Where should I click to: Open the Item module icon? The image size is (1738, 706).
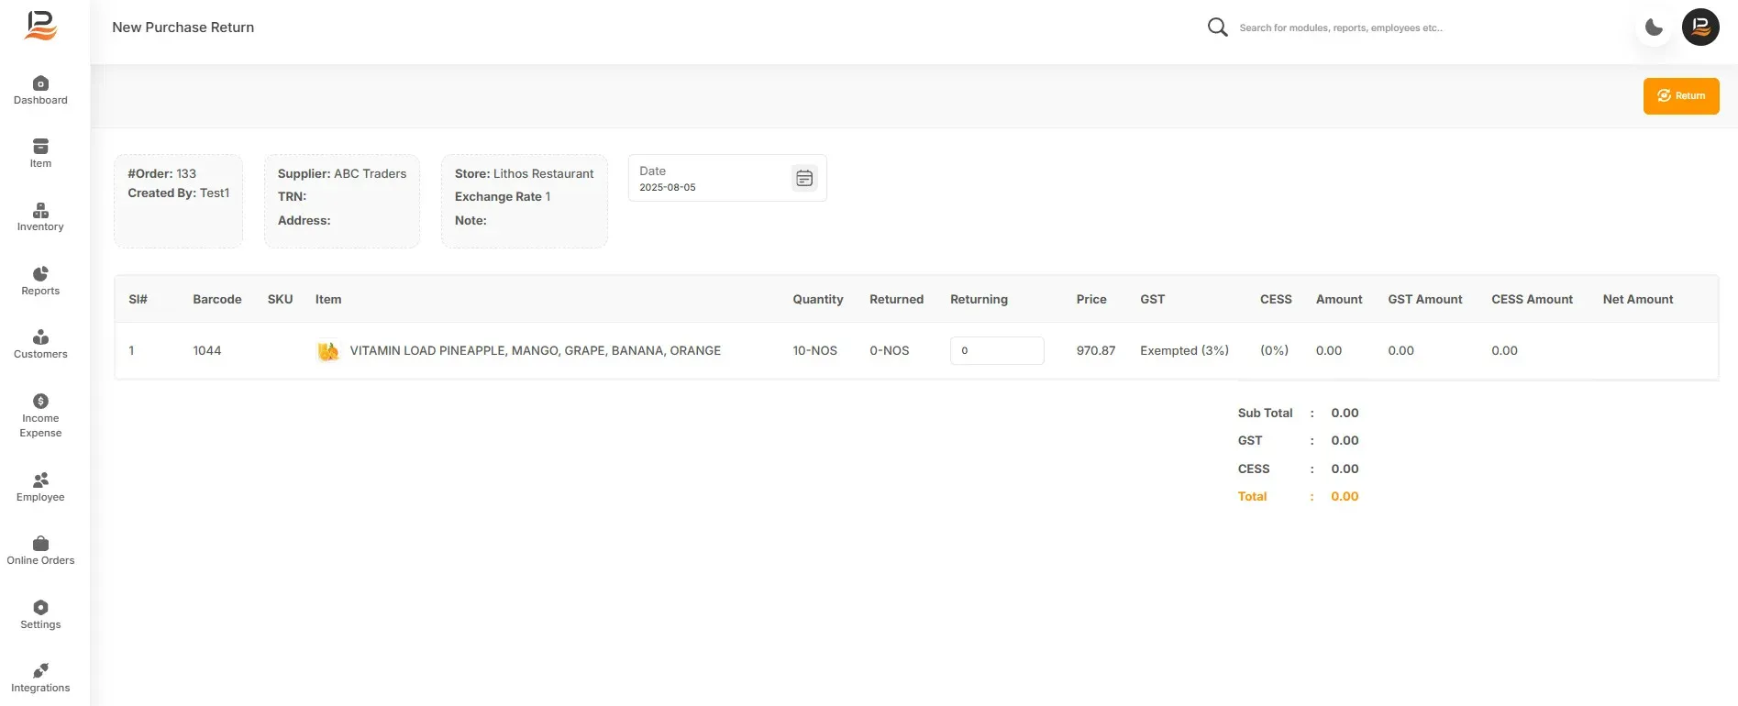coord(40,146)
